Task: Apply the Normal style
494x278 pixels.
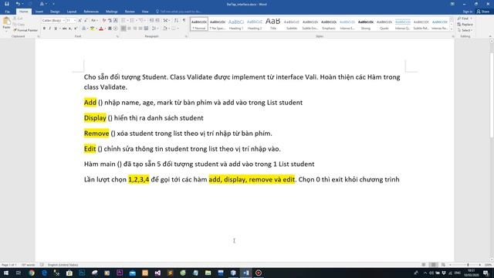Action: [199, 24]
